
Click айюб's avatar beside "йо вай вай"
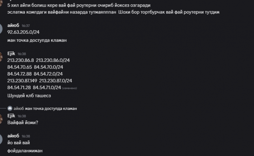pos(1,139)
